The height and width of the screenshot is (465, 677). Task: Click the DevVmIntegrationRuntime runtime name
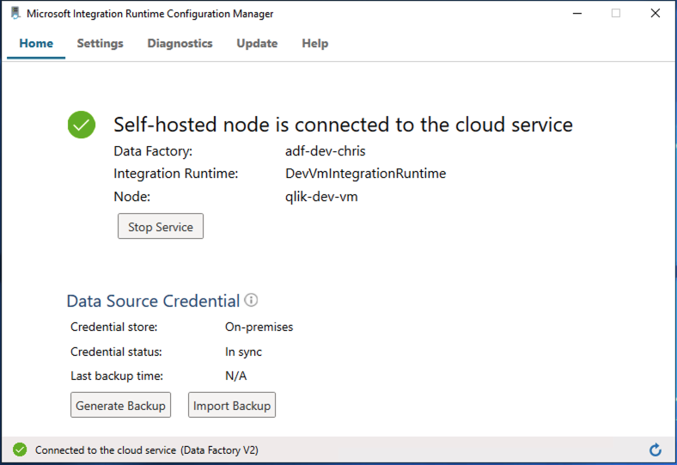point(365,174)
